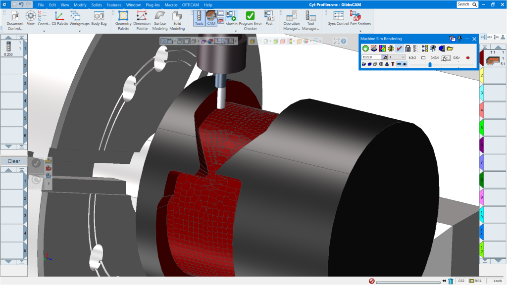Image resolution: width=507 pixels, height=285 pixels.
Task: Open the Plug-Ins menu
Action: (x=152, y=4)
